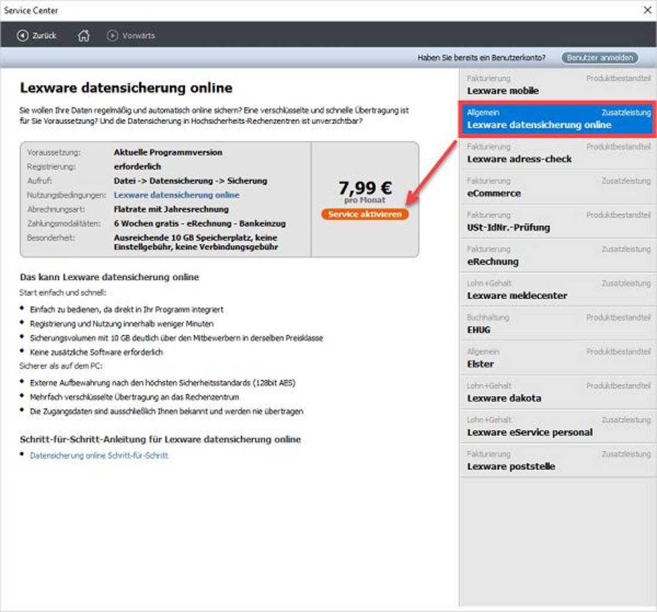
Task: Click 'Datei -> Datensicherung -> Sicherung' text
Action: coord(190,180)
